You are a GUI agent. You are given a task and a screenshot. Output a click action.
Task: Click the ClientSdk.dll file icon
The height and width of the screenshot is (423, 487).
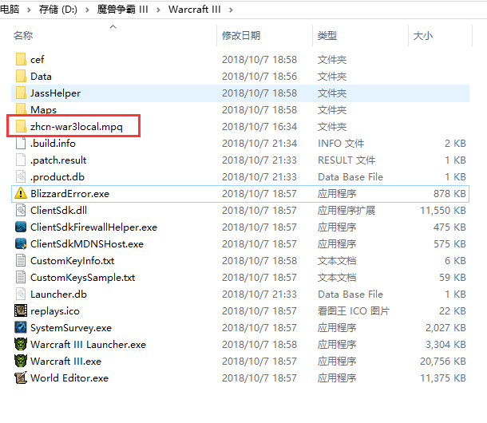click(x=21, y=210)
